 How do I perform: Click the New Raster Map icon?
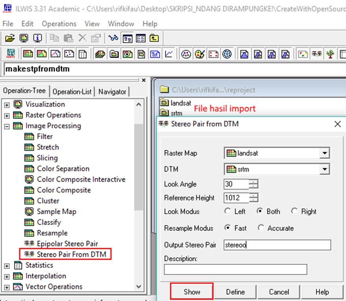point(28,54)
